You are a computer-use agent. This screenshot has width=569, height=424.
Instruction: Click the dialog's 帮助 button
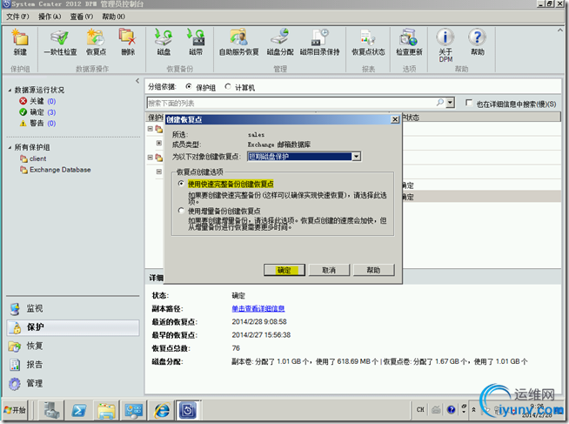click(373, 270)
